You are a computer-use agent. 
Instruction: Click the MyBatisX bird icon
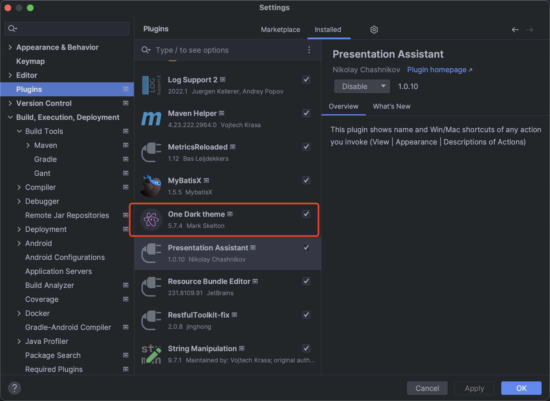(x=151, y=186)
